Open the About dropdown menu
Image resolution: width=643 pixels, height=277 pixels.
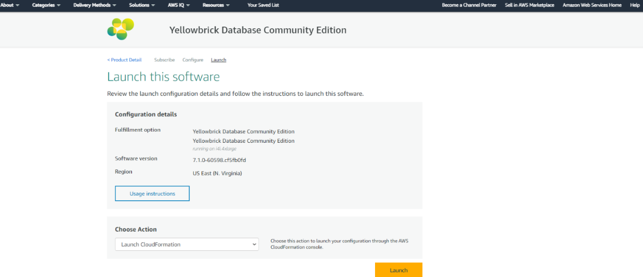[10, 5]
